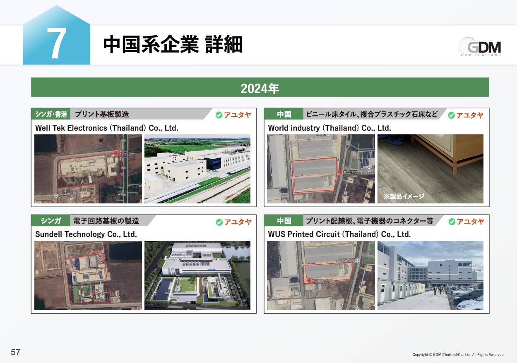Select the page number "57"
This screenshot has width=517, height=363.
point(16,352)
